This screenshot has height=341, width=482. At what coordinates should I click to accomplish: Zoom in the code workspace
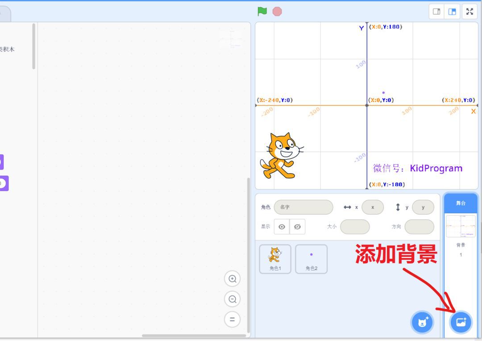coord(233,279)
